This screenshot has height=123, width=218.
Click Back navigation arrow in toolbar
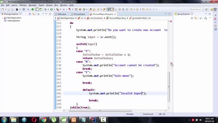(x=147, y=9)
